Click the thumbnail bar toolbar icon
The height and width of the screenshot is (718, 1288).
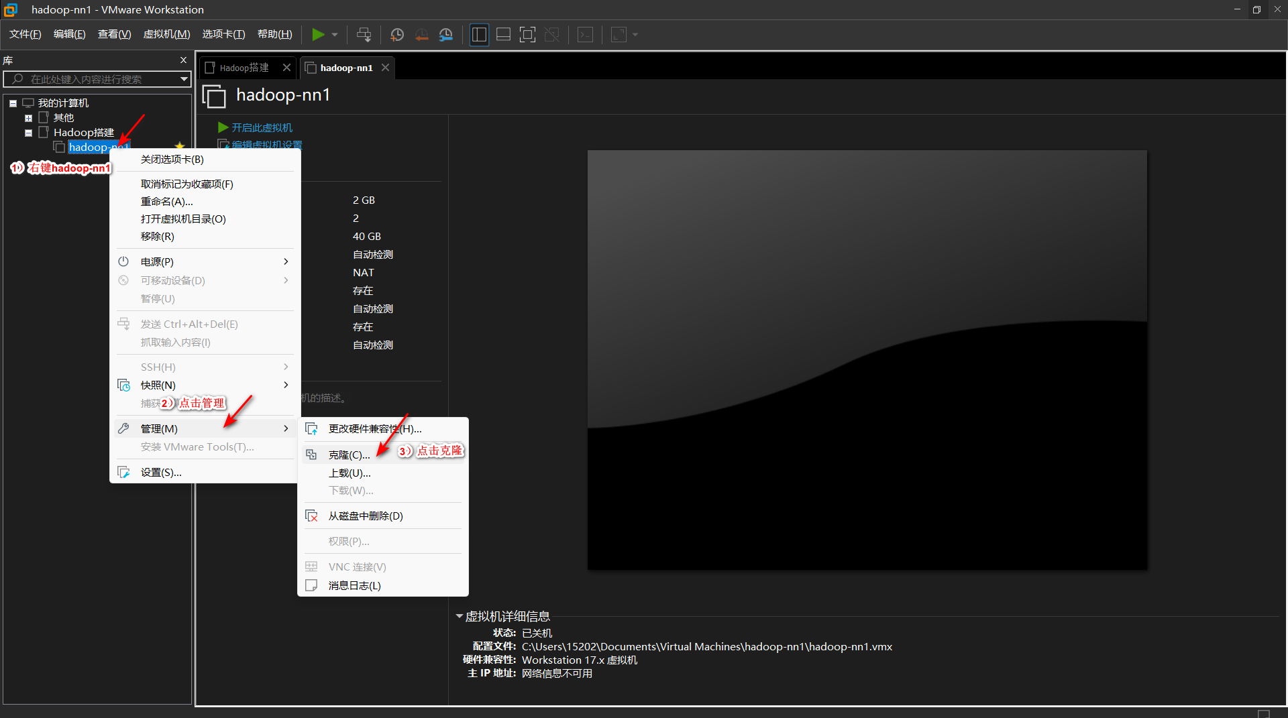point(503,34)
